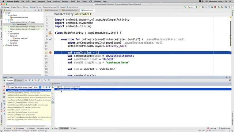Collapse the app module tree node
Viewport: 234px width, 132px height.
click(4, 13)
